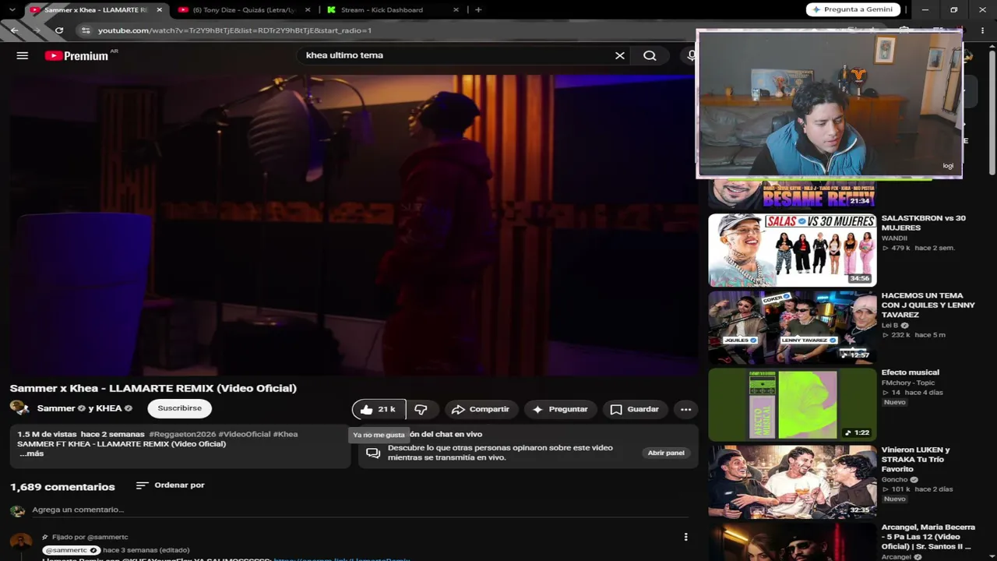
Task: Open the Efecto musical green thumbnail
Action: pyautogui.click(x=792, y=404)
